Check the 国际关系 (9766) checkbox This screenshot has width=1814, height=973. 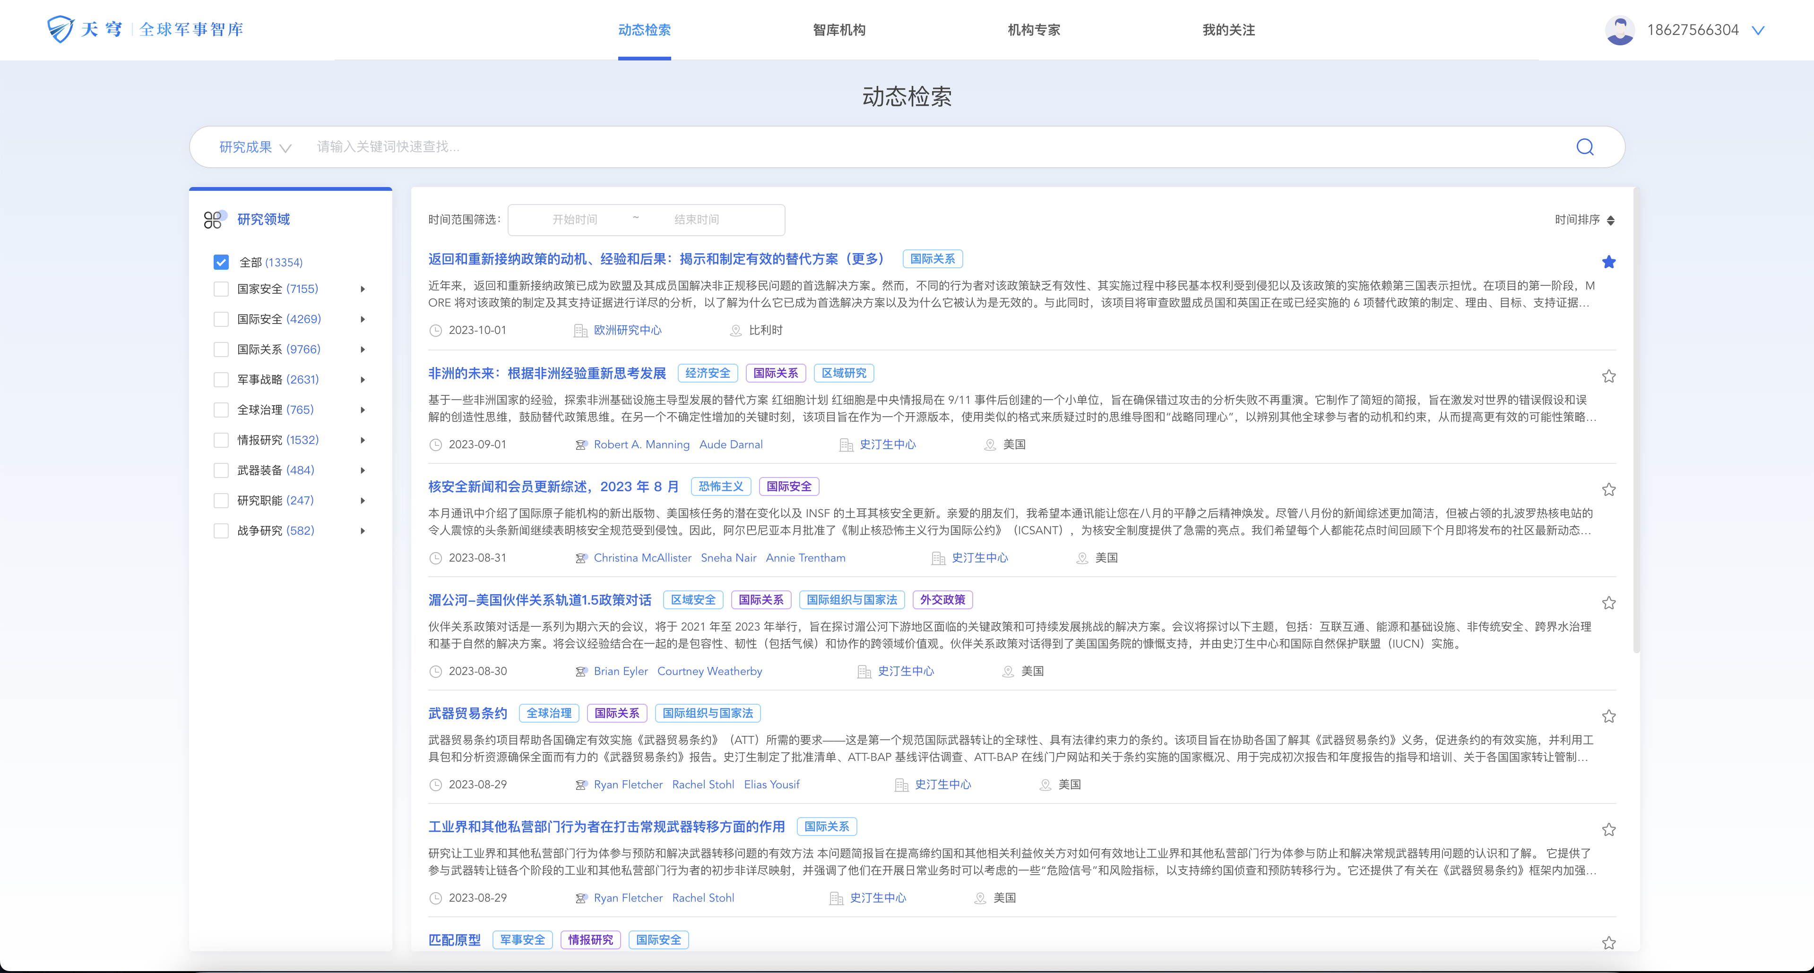221,350
